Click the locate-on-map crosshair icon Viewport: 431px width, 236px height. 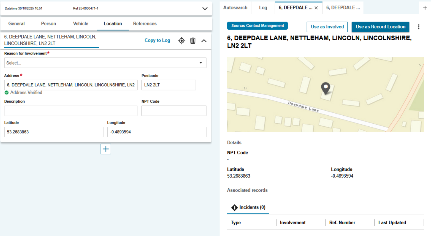(x=182, y=41)
